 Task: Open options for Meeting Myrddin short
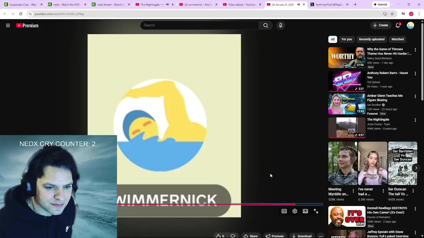353,191
